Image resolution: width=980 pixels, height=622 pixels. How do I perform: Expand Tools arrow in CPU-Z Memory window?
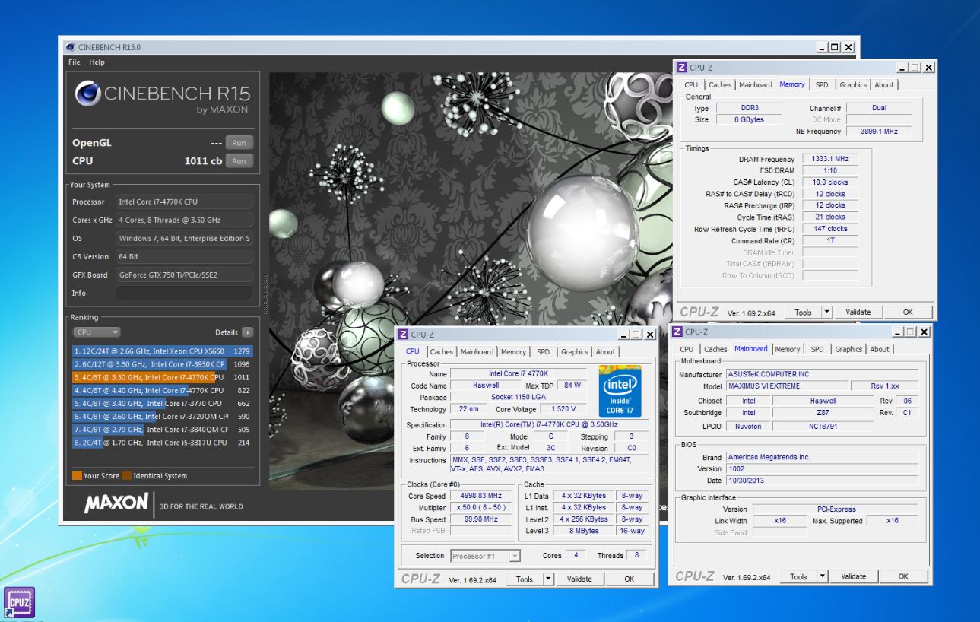click(x=827, y=312)
